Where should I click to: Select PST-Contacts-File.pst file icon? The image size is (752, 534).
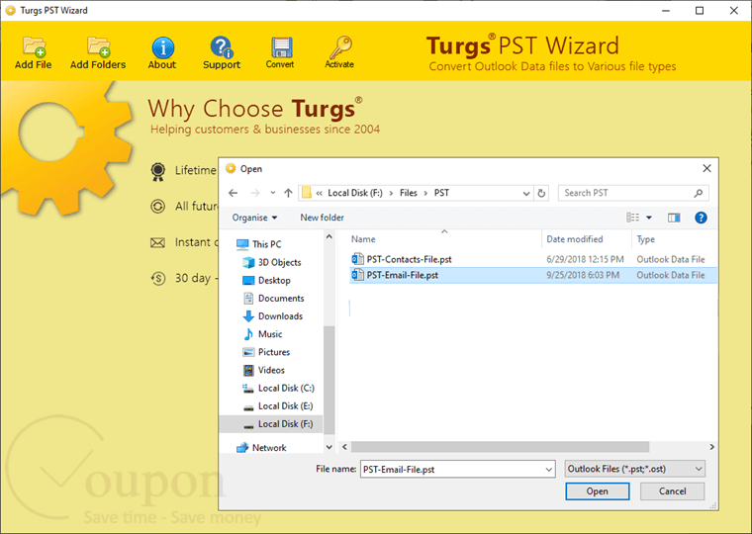(x=357, y=259)
